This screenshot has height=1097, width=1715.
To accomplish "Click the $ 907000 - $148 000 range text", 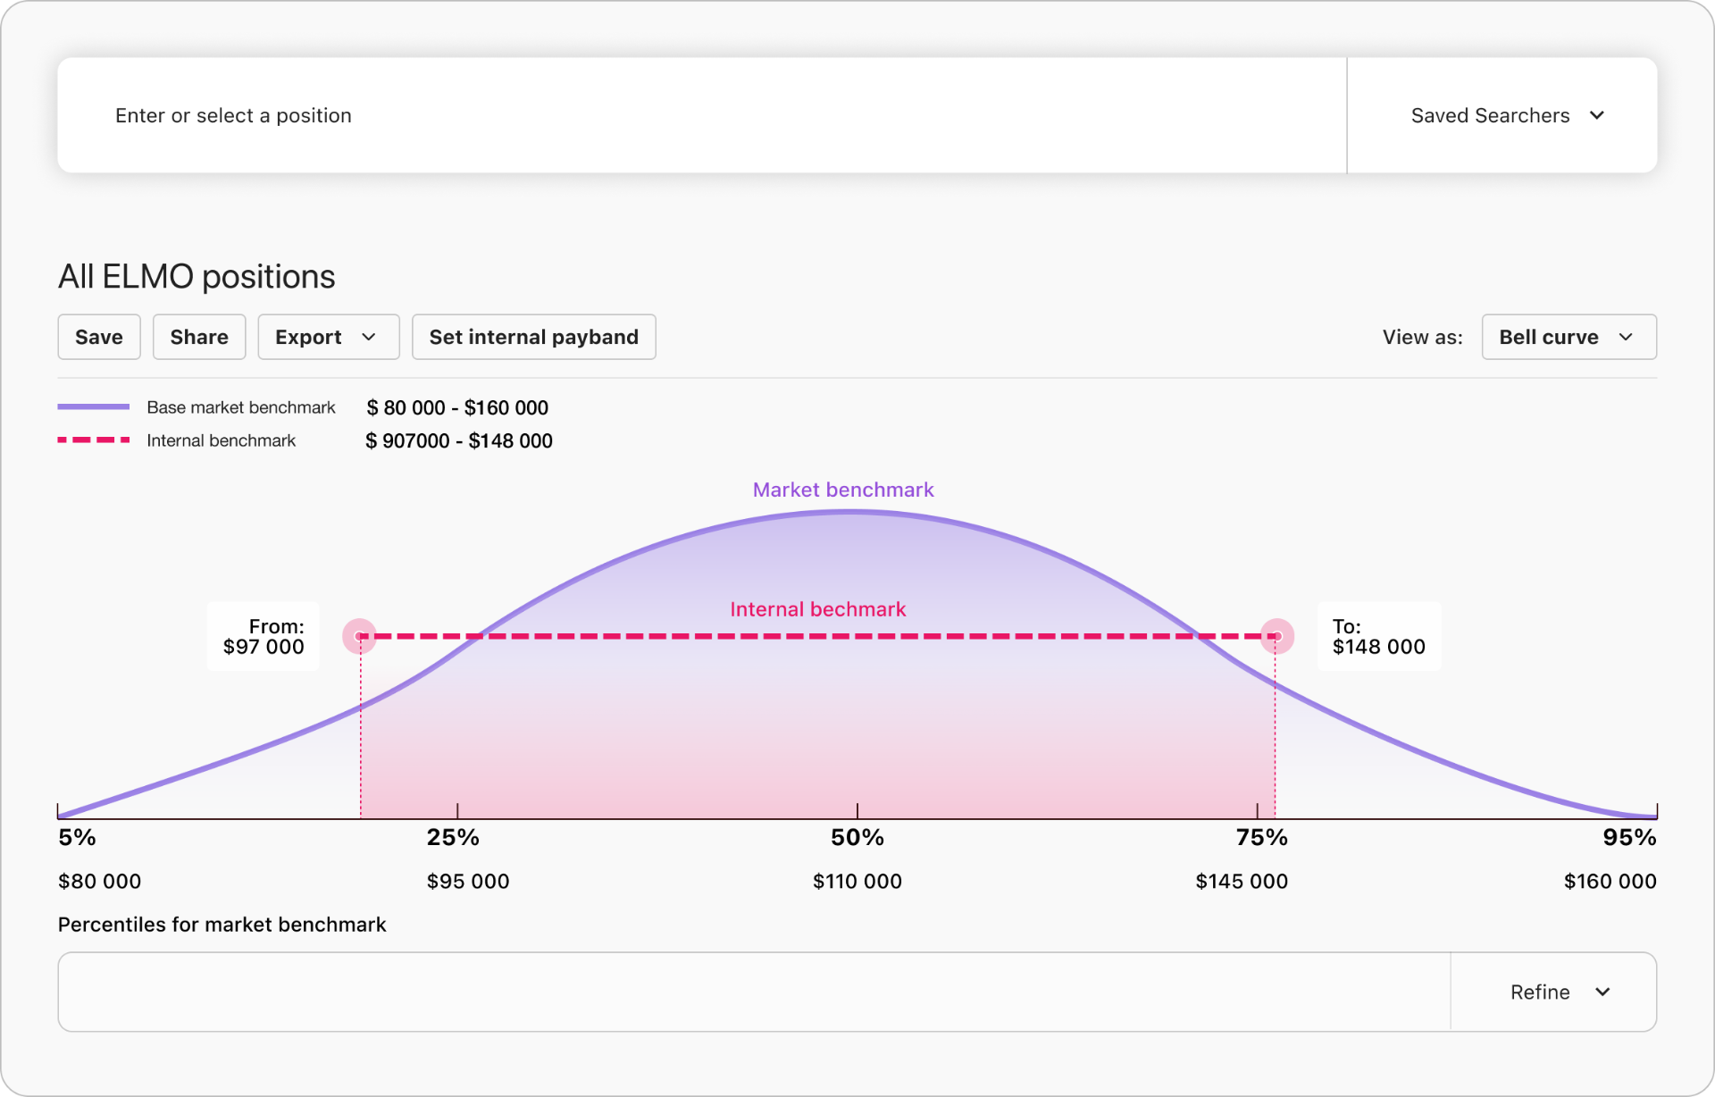I will pyautogui.click(x=459, y=440).
